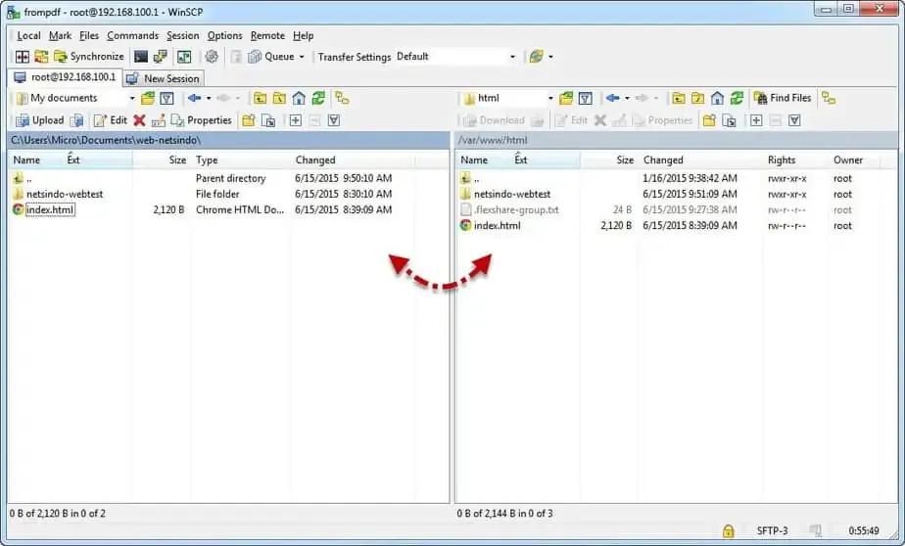Open local netsindo-webtest folder
905x546 pixels.
[x=65, y=194]
